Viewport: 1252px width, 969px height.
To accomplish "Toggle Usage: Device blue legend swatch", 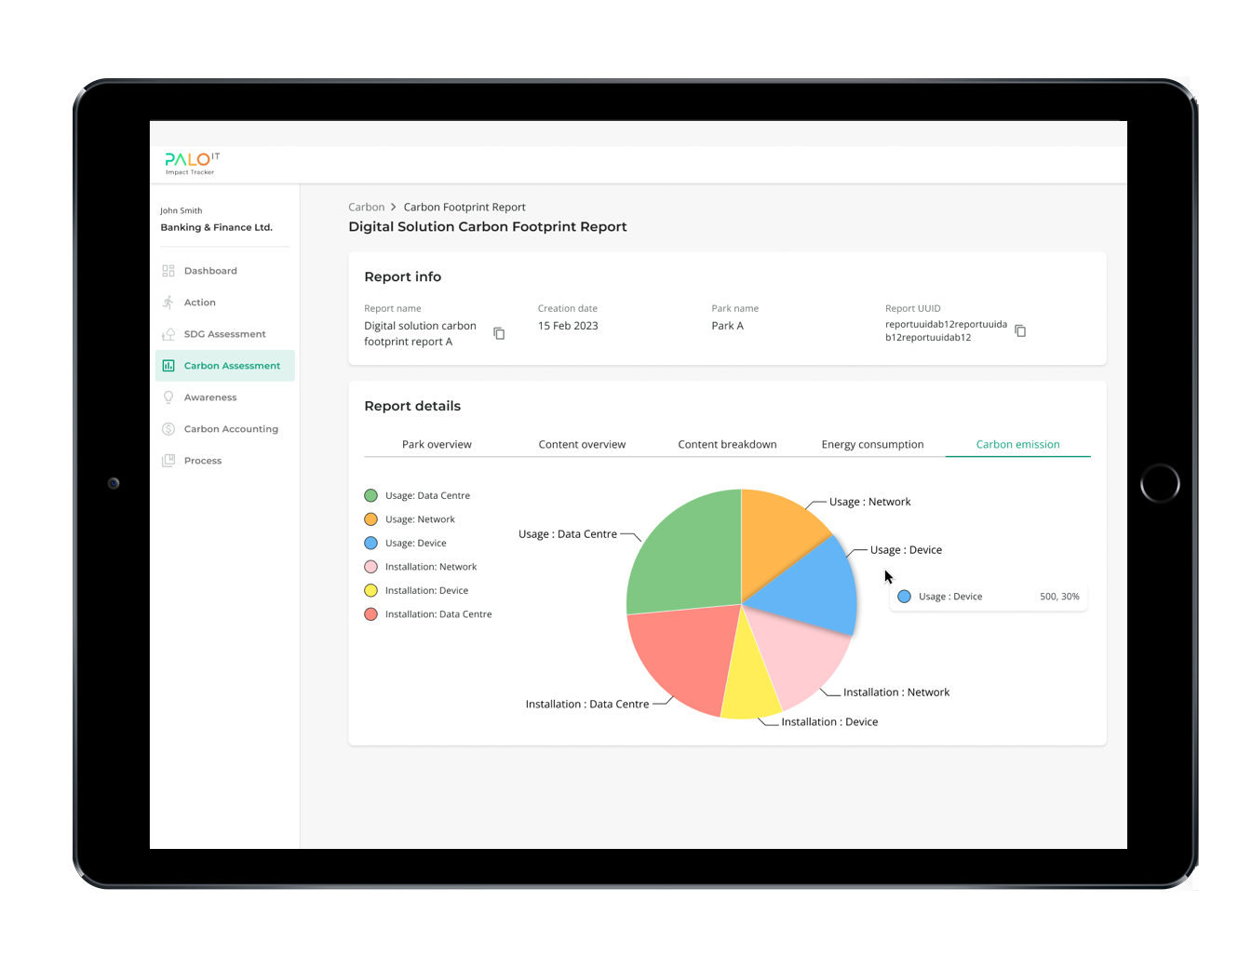I will click(370, 543).
